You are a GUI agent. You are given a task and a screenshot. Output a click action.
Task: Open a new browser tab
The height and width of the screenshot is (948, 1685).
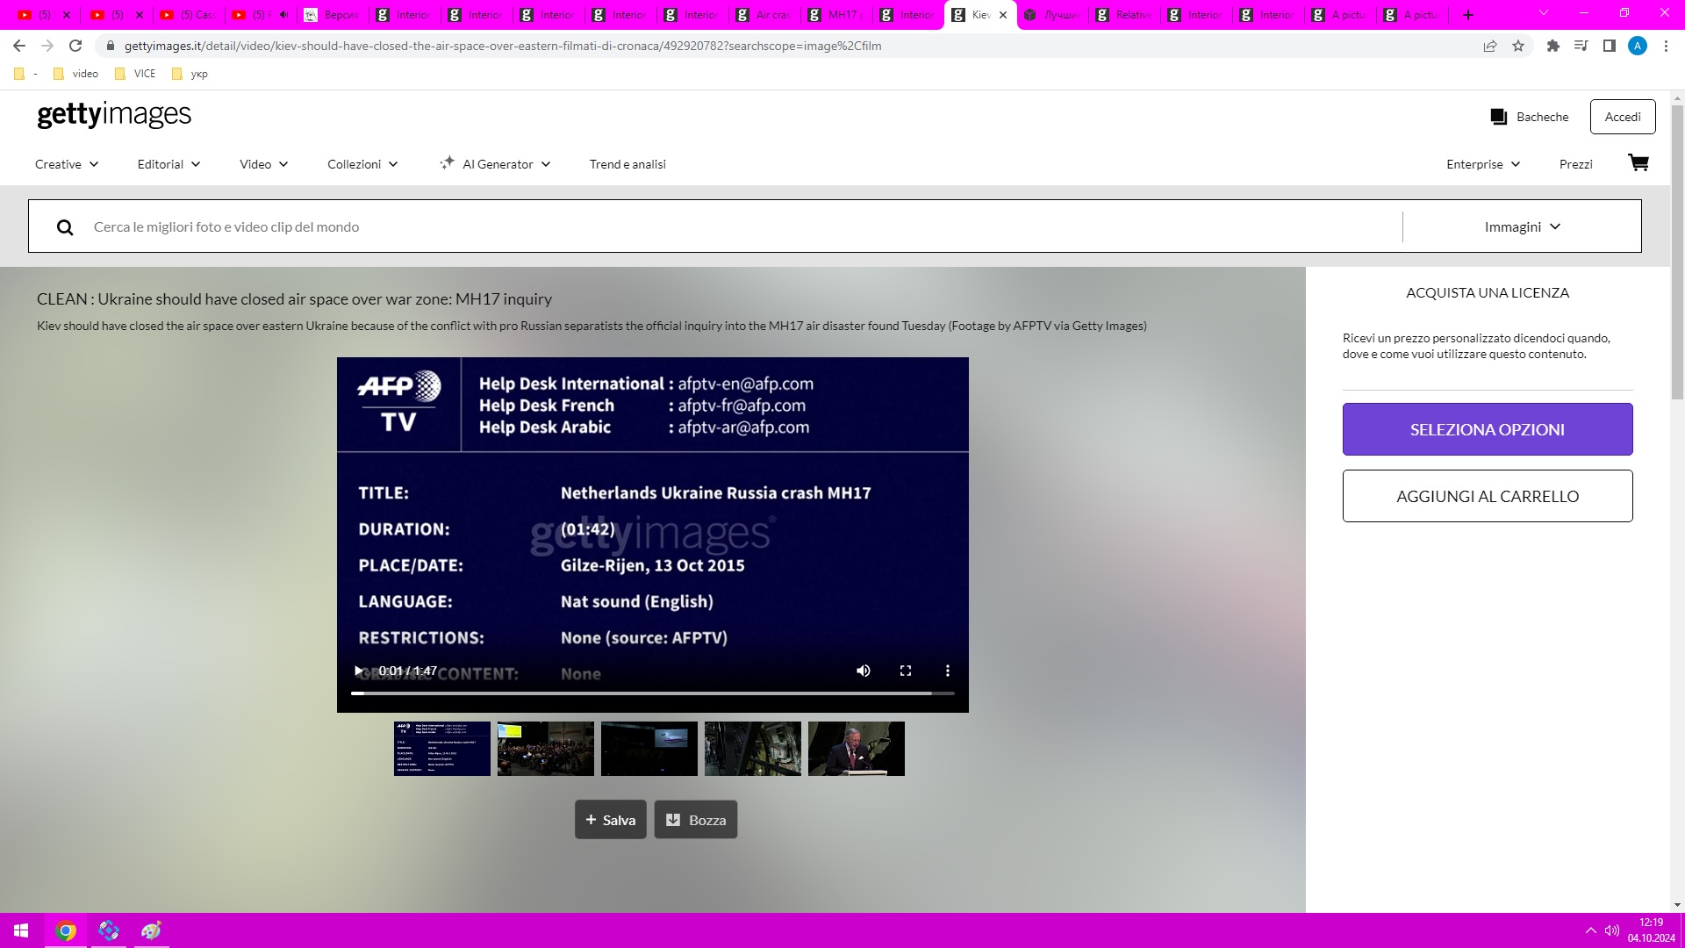(1468, 15)
